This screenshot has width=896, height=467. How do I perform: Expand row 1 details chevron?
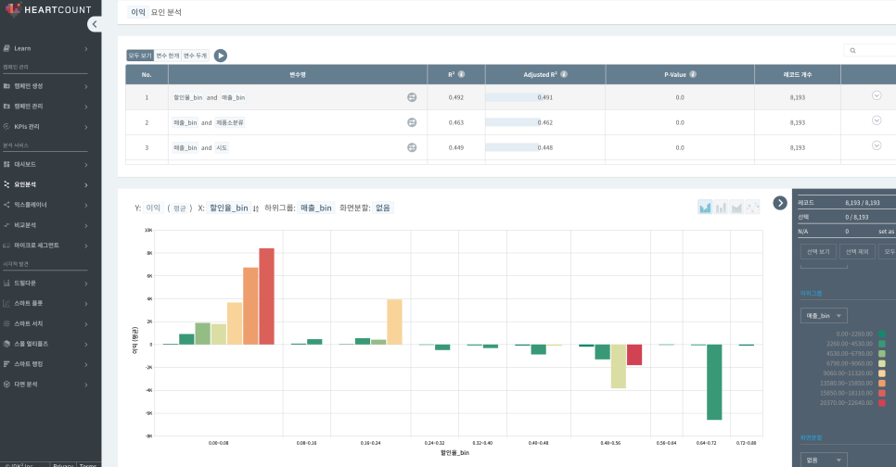(x=877, y=95)
